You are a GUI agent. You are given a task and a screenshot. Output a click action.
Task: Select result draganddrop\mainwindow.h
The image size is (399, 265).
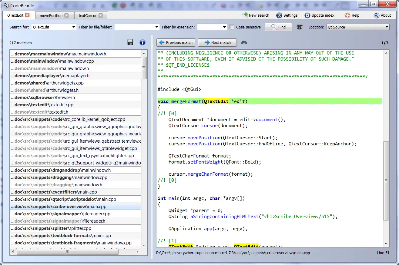click(x=75, y=170)
